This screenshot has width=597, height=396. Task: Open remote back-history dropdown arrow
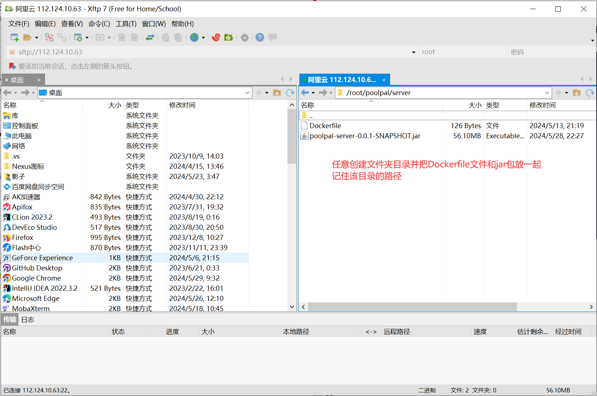click(314, 93)
